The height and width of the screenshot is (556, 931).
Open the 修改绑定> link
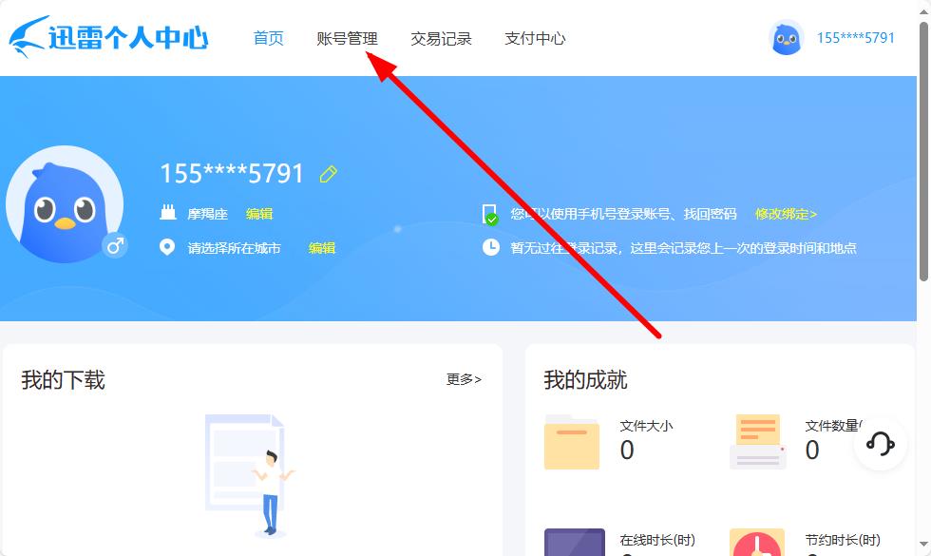coord(786,214)
